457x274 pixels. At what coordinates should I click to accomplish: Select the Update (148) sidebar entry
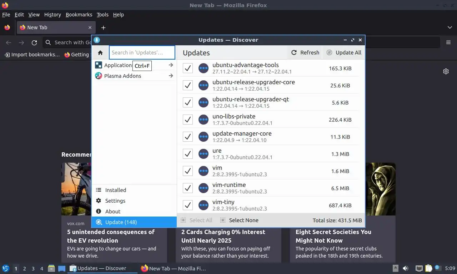[x=134, y=222]
